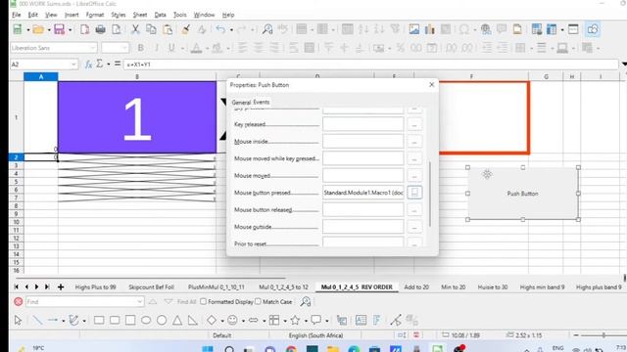
Task: Click the Insert Image icon
Action: pos(413,29)
